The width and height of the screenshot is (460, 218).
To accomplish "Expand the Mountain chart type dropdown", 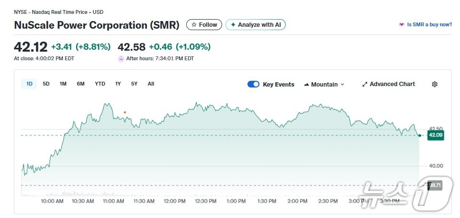I will (324, 84).
